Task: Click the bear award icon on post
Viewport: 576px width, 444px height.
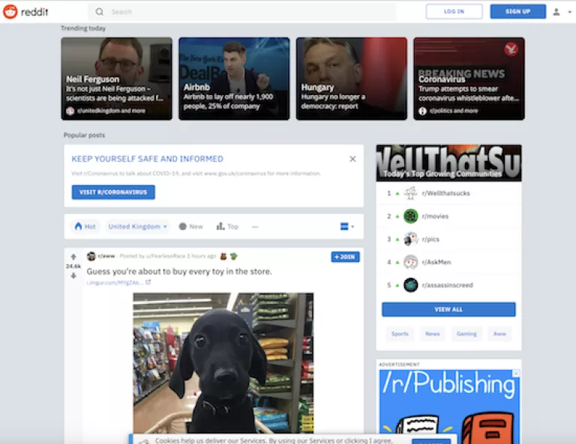Action: click(223, 256)
